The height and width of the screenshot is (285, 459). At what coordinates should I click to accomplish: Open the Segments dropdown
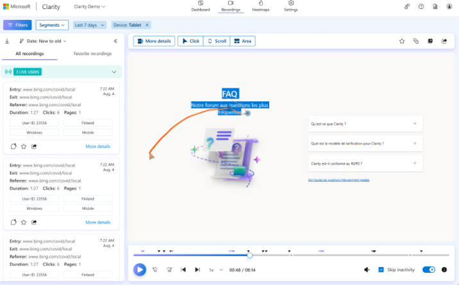52,25
